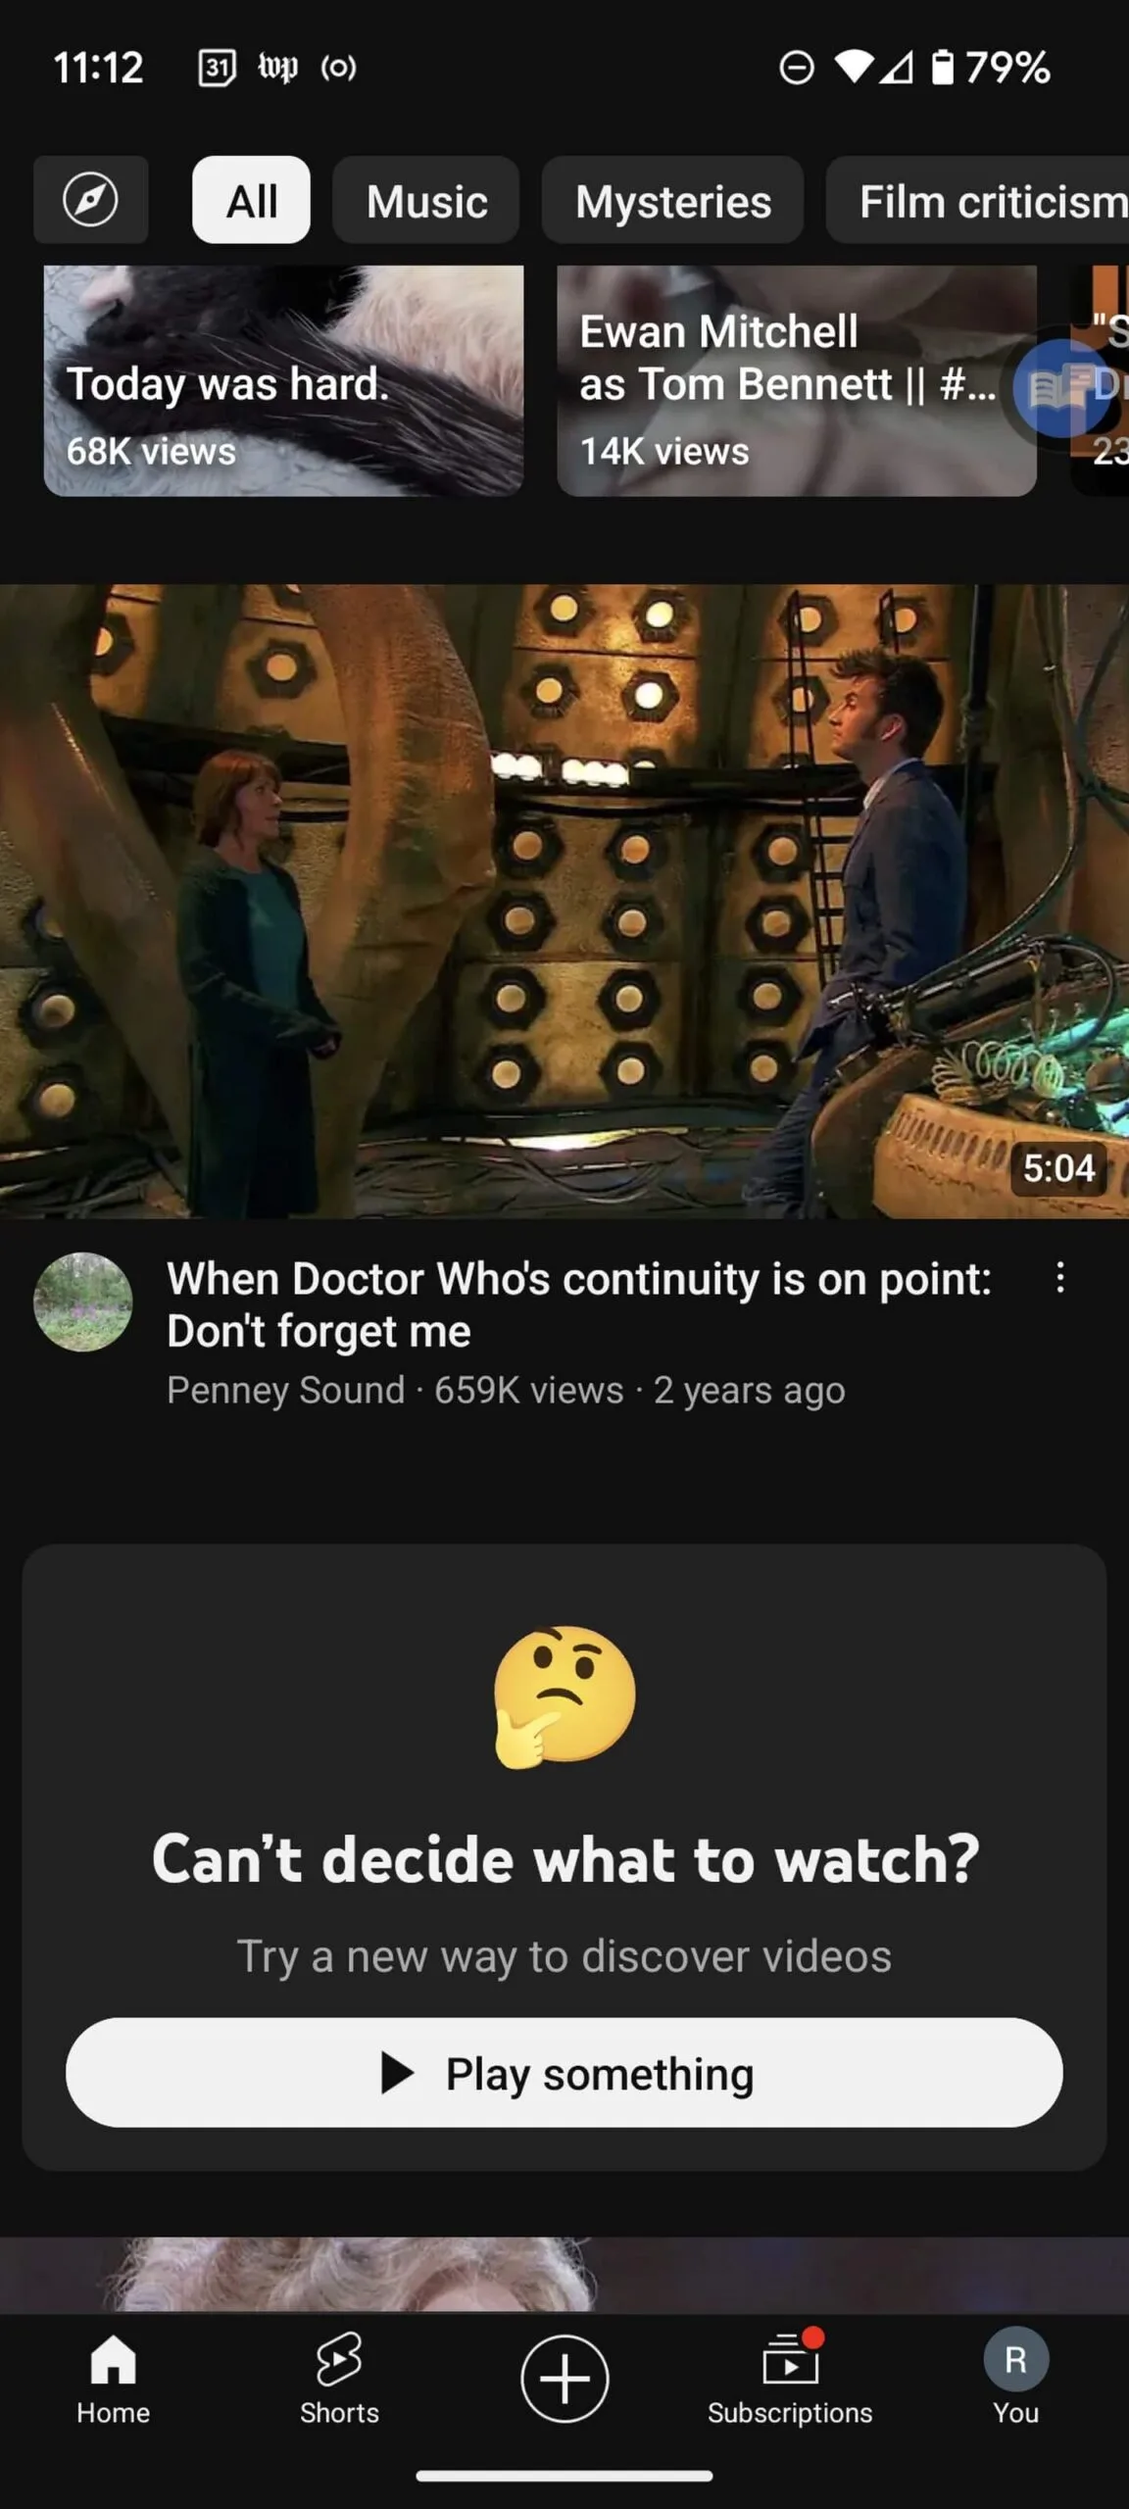The image size is (1129, 2509).
Task: Open the Ewan Mitchell as Tom Bennett short
Action: click(x=797, y=380)
